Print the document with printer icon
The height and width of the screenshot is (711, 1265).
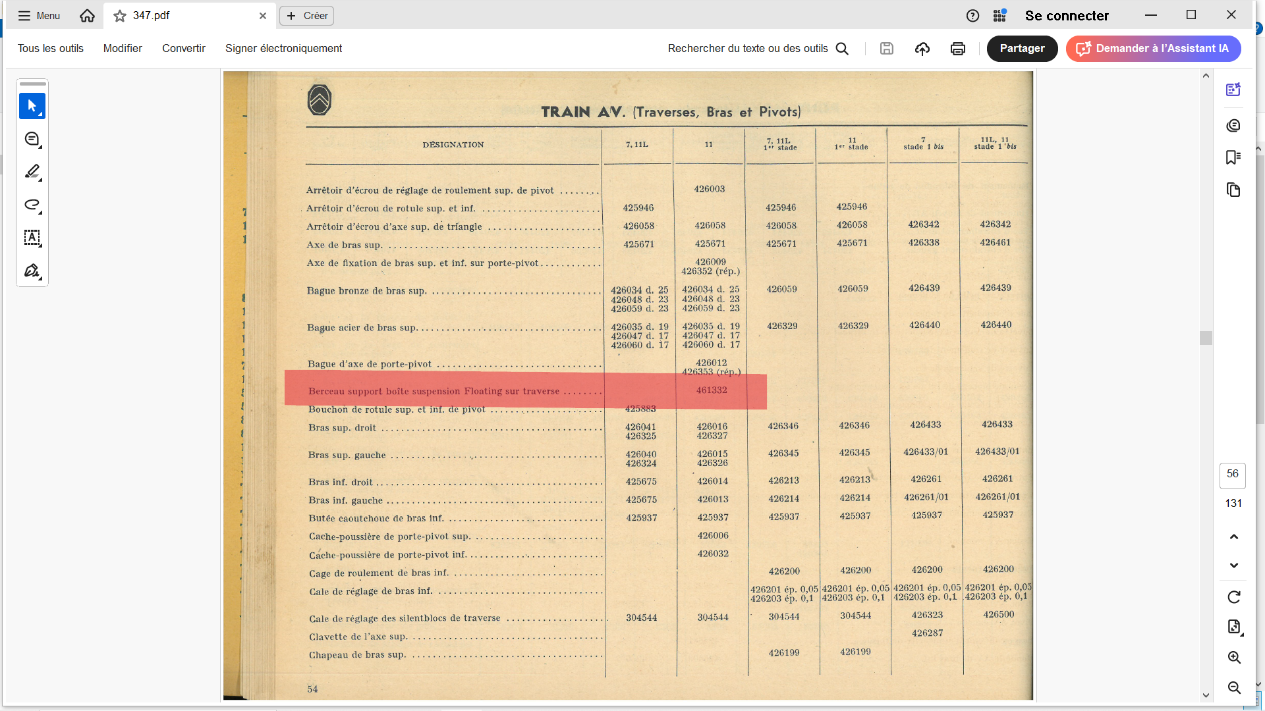click(957, 49)
